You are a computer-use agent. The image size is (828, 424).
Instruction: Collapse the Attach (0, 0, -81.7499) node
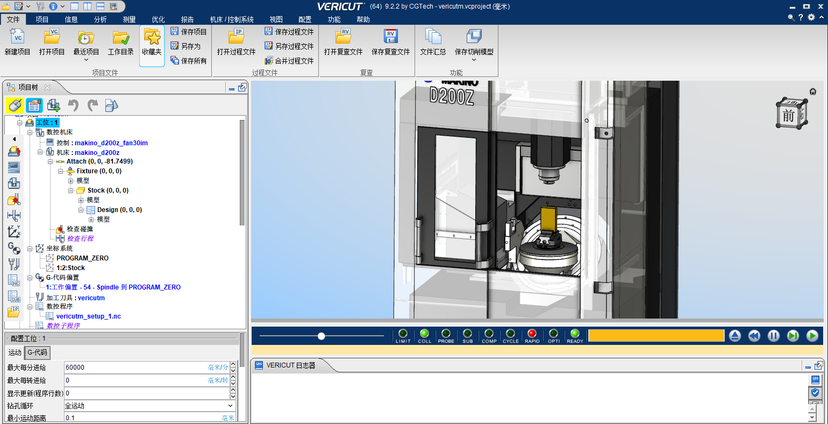pos(51,161)
